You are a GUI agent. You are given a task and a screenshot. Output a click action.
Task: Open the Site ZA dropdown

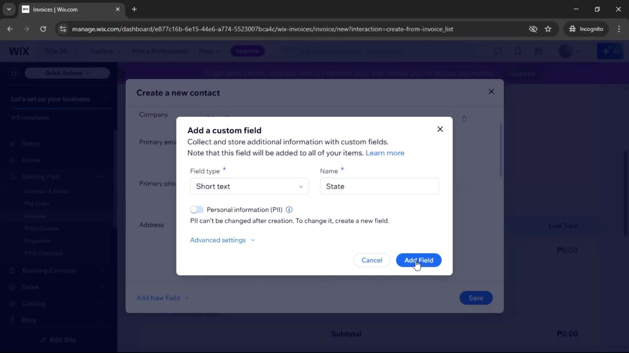tap(61, 51)
